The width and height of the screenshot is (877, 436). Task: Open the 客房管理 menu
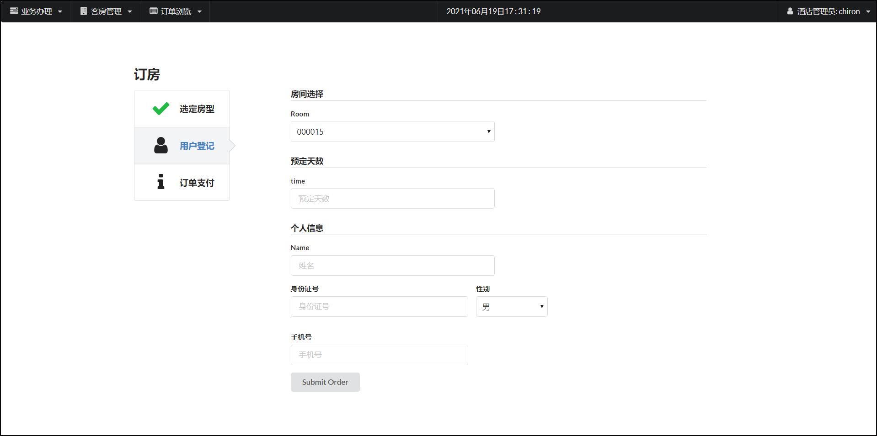click(x=106, y=11)
